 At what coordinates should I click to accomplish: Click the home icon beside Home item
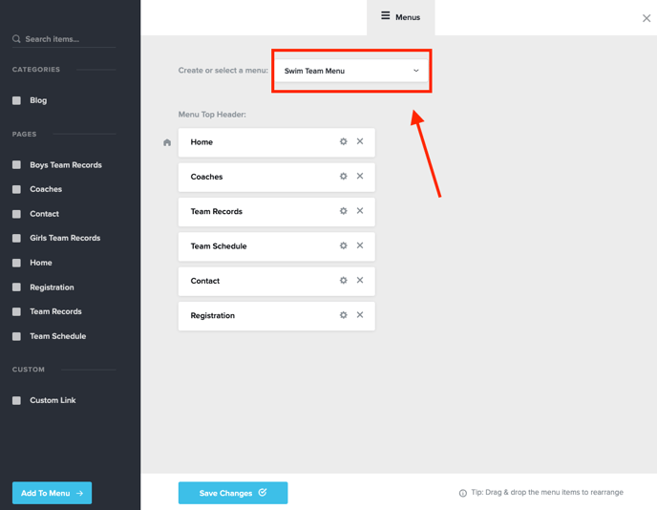(167, 143)
